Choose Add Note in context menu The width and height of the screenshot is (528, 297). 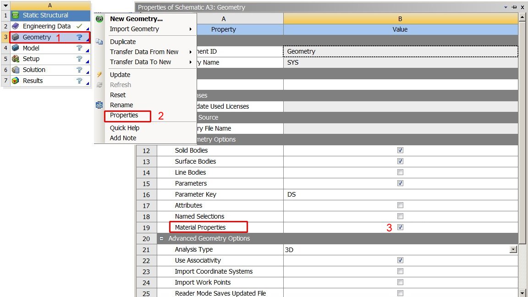123,138
